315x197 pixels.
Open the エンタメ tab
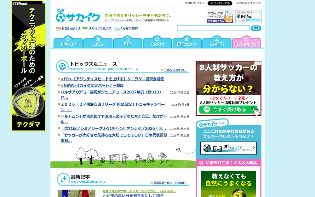(157, 42)
